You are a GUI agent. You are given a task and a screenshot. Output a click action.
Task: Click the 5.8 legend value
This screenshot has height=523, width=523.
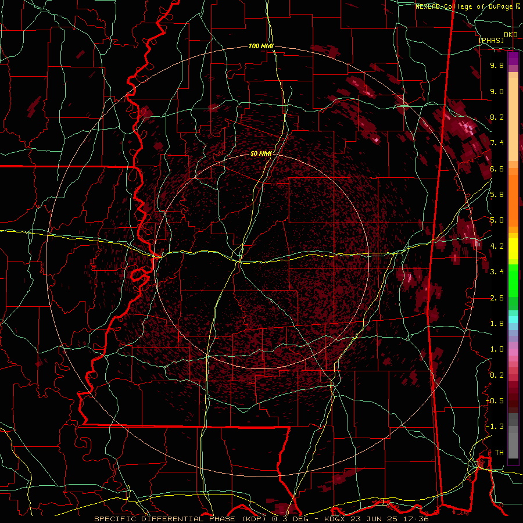(x=497, y=195)
